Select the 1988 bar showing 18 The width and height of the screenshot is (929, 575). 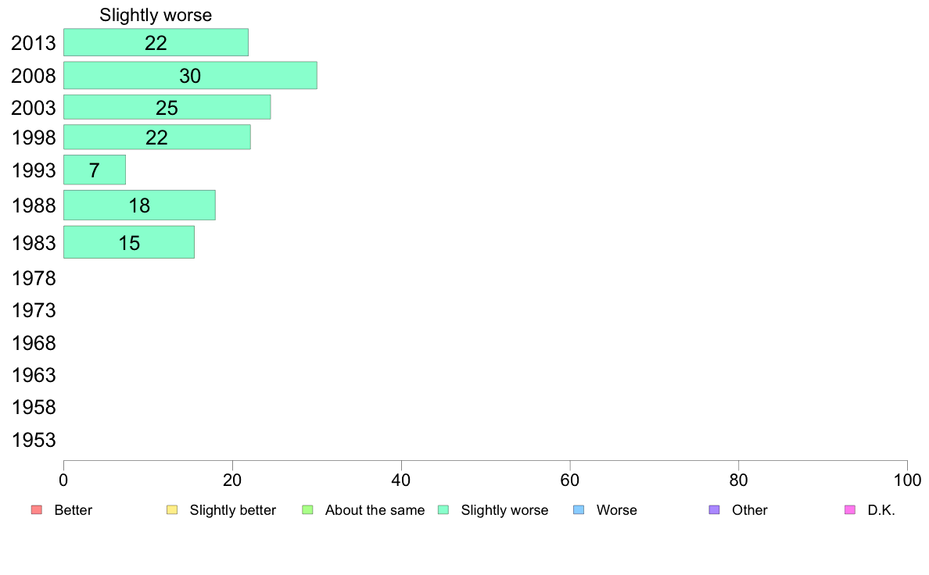click(139, 205)
